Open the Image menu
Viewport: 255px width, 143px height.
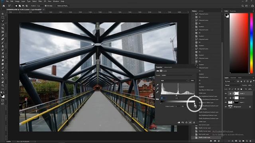[17, 1]
